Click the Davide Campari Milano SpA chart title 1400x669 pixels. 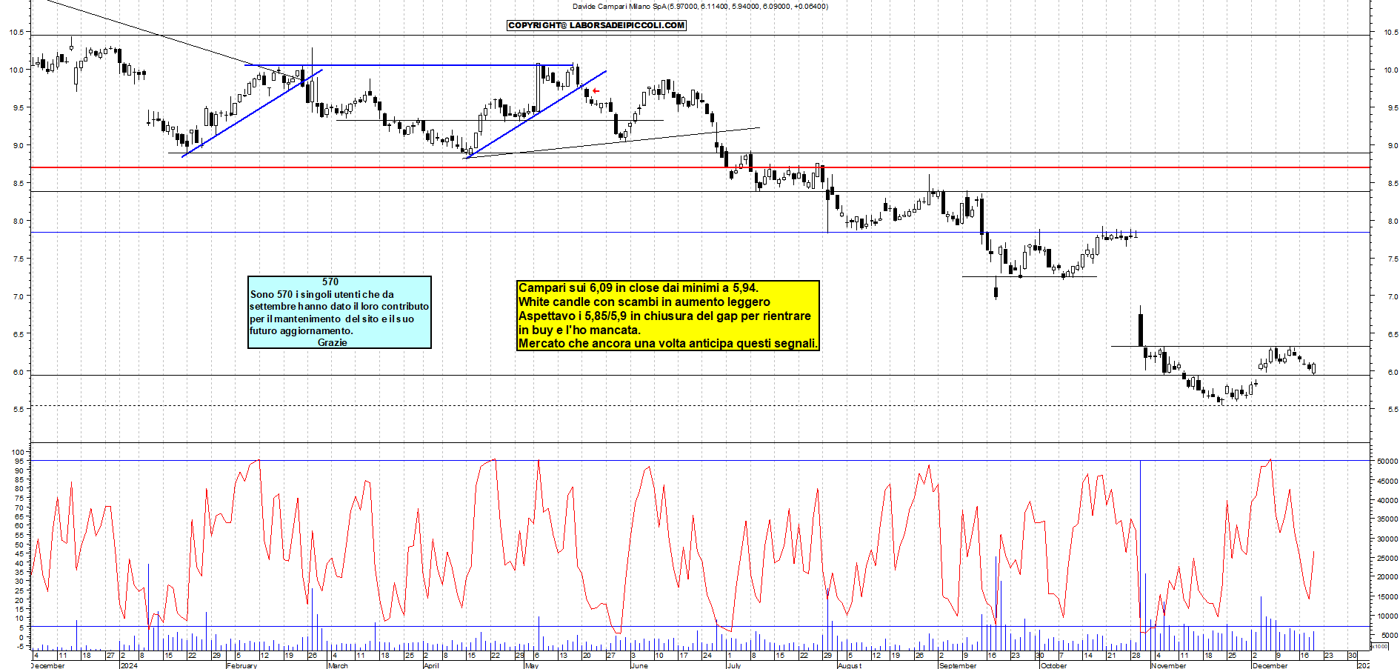pyautogui.click(x=700, y=6)
